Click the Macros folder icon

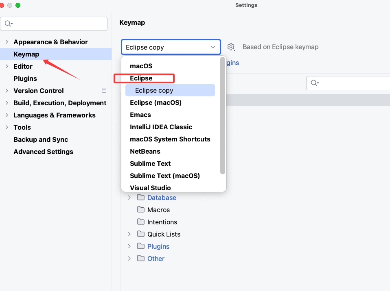pyautogui.click(x=141, y=210)
